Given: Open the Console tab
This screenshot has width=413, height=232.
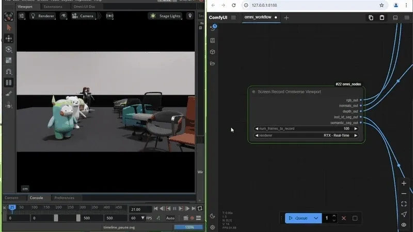Looking at the screenshot, I should [x=36, y=198].
